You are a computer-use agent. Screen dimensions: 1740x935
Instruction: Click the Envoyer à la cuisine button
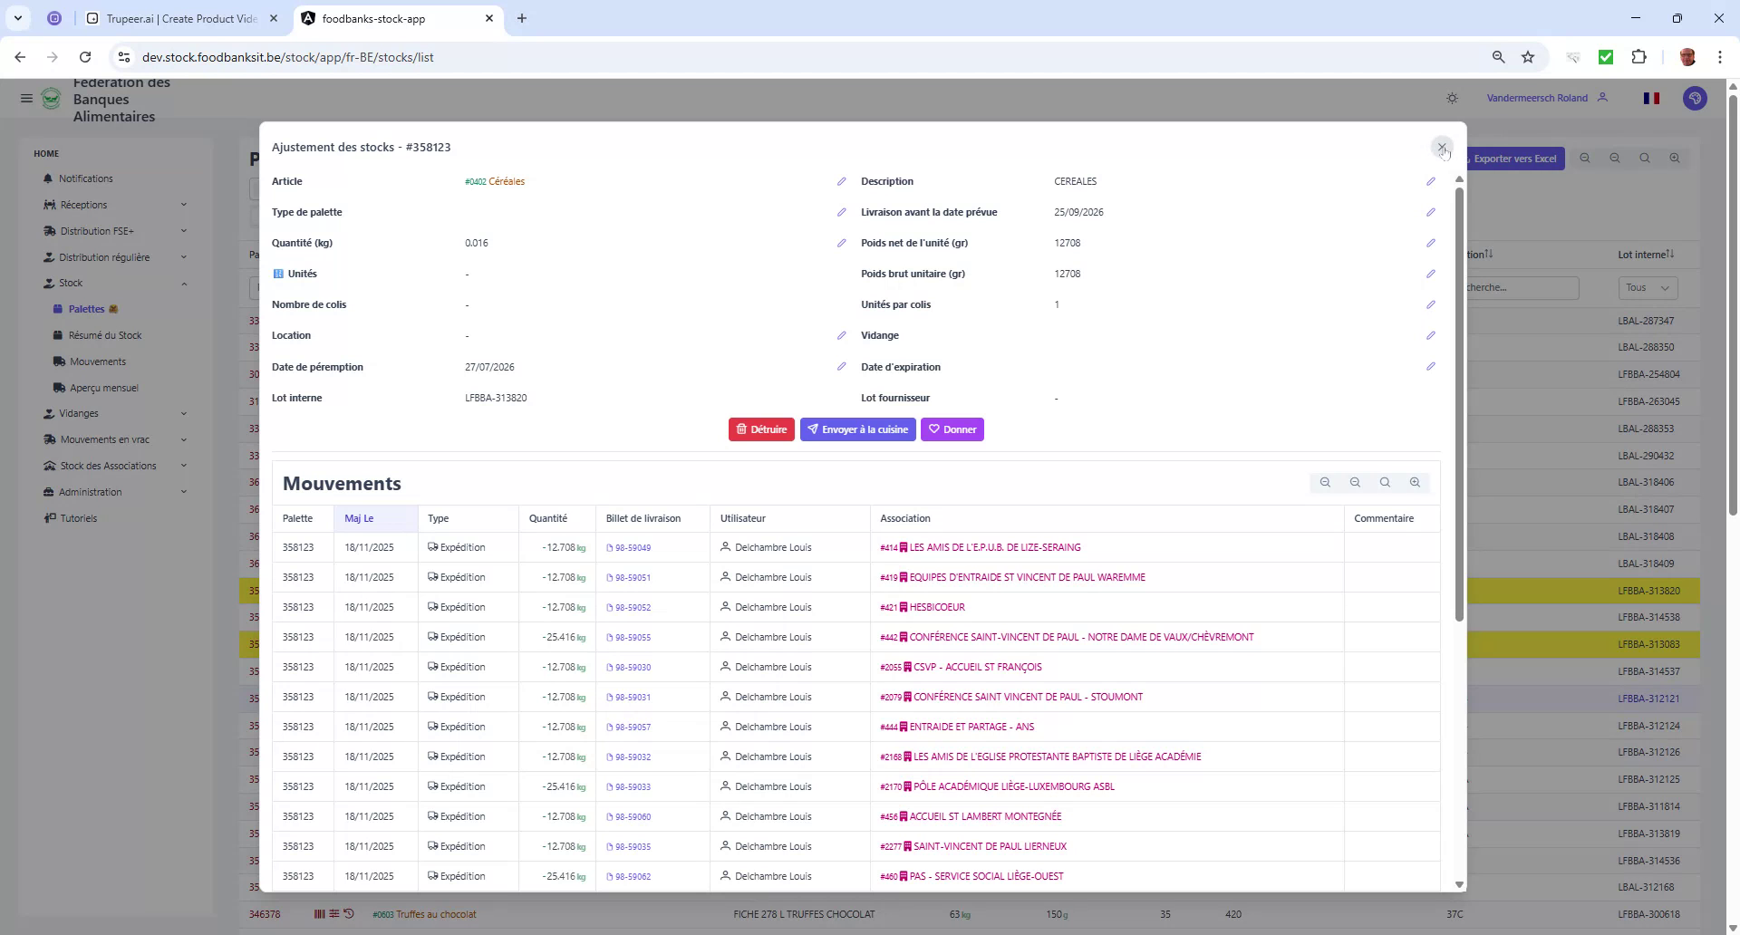click(857, 429)
